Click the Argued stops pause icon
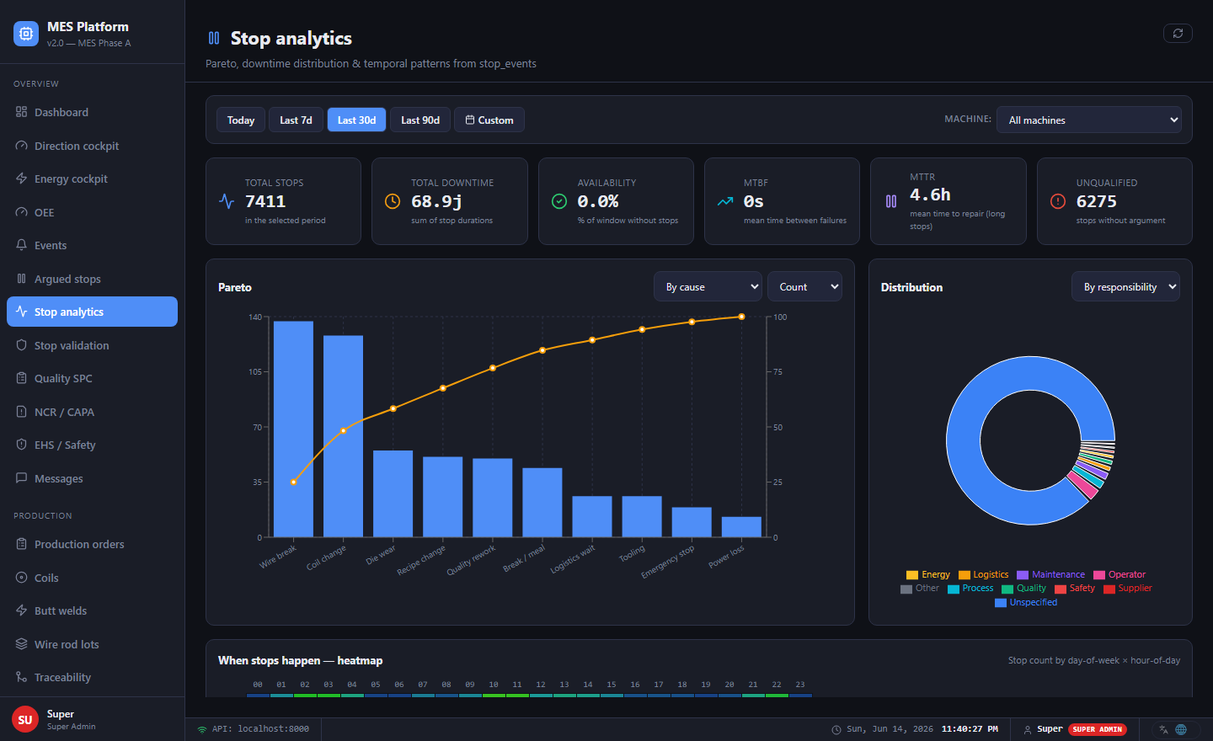 [22, 279]
